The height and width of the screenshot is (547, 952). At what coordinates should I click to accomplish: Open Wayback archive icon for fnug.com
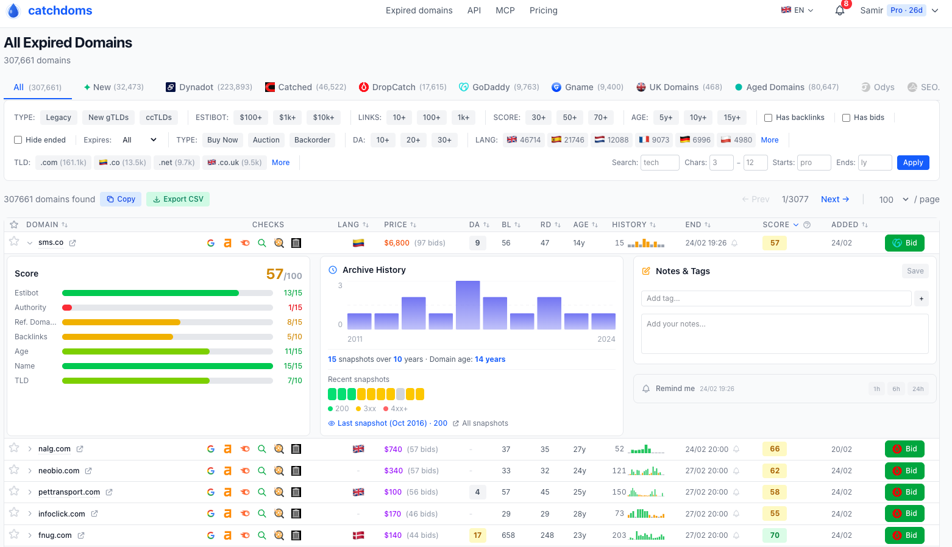[296, 535]
